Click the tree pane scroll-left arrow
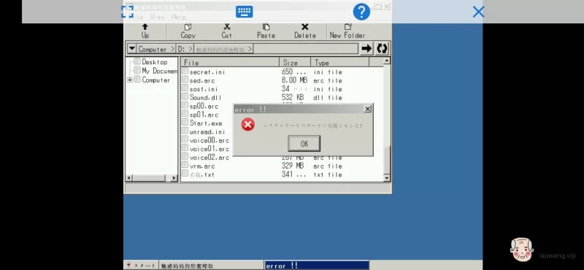The height and width of the screenshot is (270, 584). 129,178
